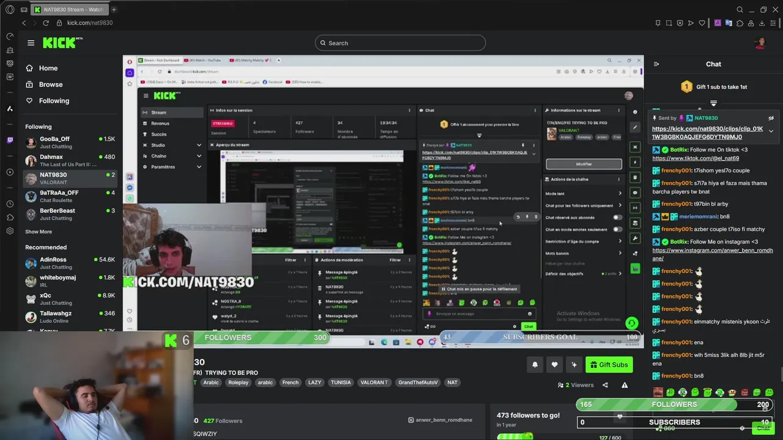The height and width of the screenshot is (440, 783).
Task: Click the kick.com/nat9830 address bar
Action: point(90,23)
